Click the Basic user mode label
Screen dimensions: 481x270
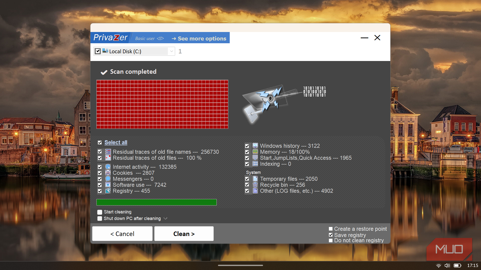tap(145, 38)
